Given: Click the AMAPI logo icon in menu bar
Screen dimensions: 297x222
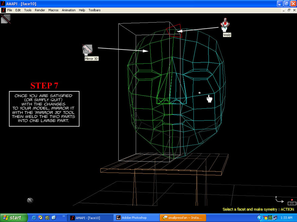Looking at the screenshot, I should pos(3,10).
